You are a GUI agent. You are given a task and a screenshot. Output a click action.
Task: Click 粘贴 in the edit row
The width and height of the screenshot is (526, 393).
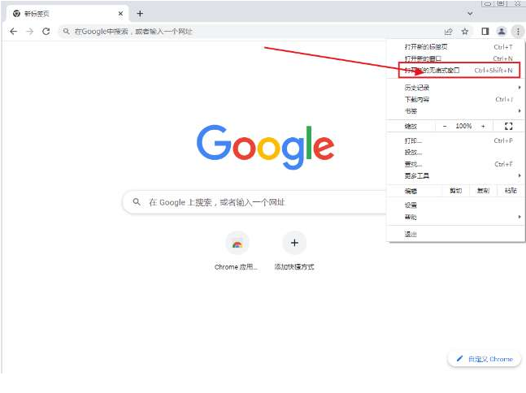click(511, 191)
